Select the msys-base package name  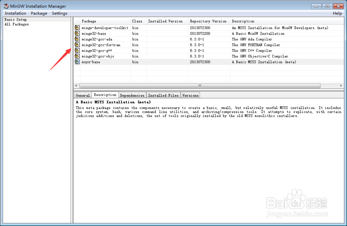click(91, 62)
